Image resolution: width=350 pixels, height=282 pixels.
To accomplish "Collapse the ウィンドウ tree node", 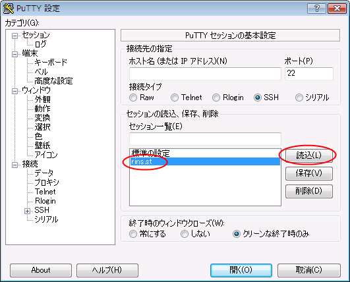I will point(15,91).
